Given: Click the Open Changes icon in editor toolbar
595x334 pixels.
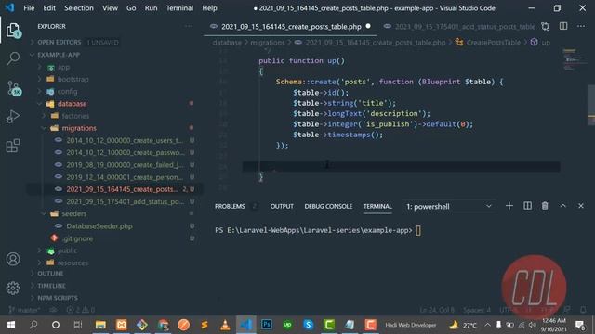Looking at the screenshot, I should 546,27.
